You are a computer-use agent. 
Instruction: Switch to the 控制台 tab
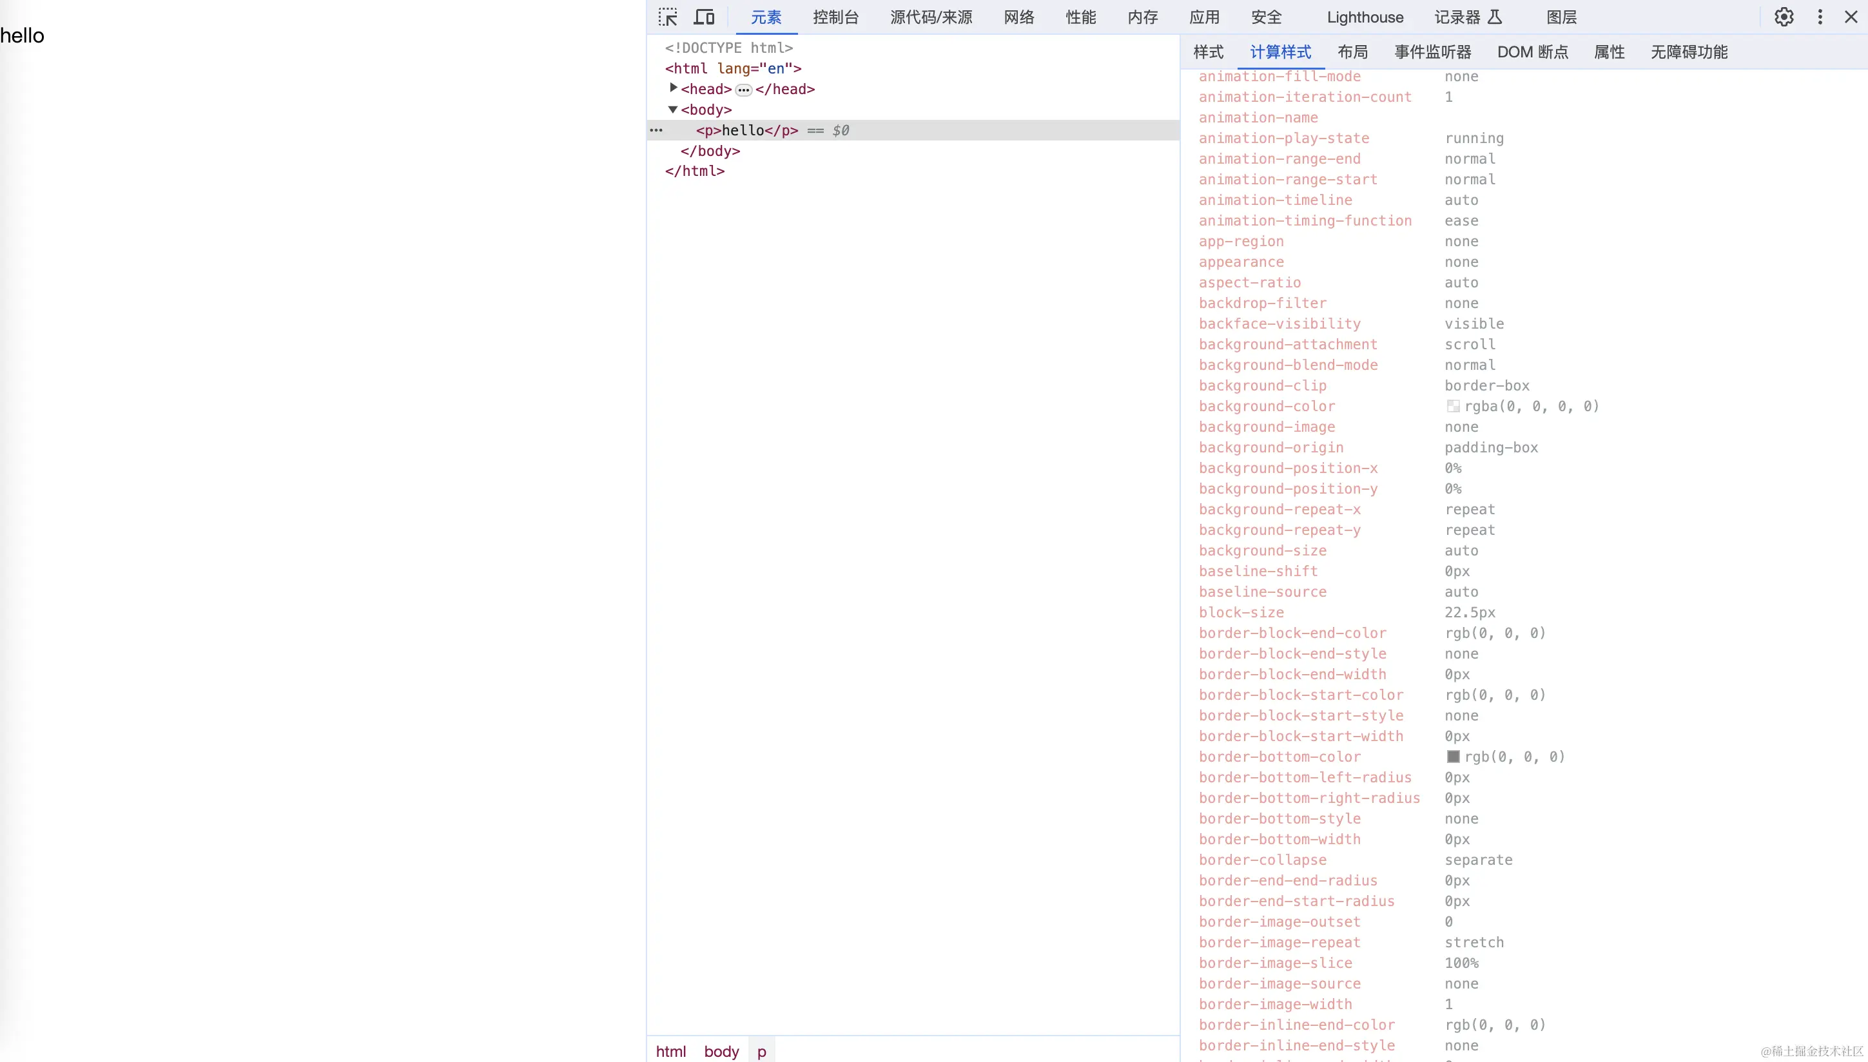[836, 17]
